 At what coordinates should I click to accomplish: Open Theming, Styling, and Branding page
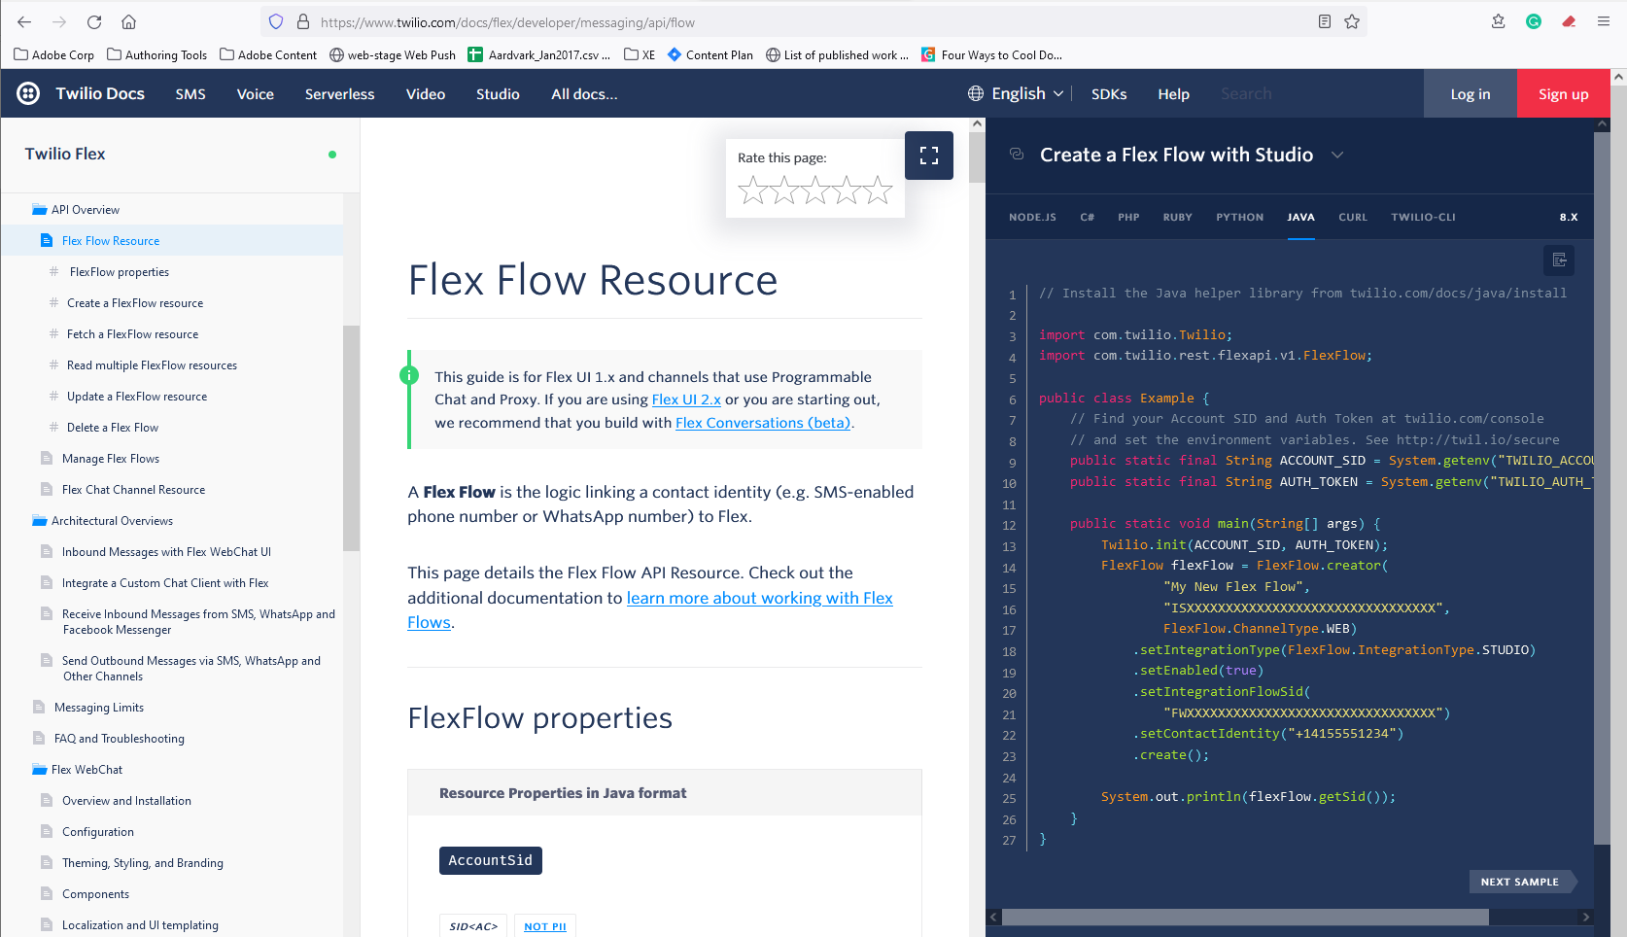pyautogui.click(x=143, y=862)
